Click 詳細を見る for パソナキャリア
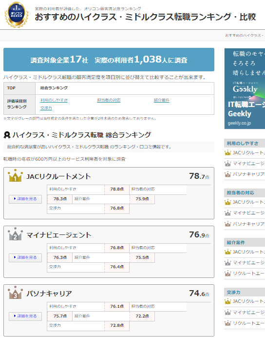Screen dimensions: 265x338 pyautogui.click(x=25, y=316)
